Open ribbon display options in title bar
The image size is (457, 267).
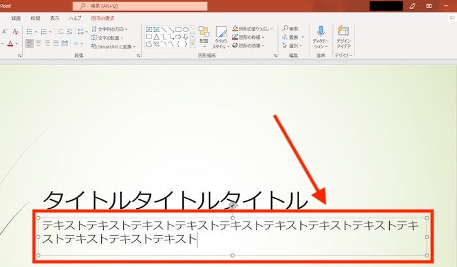pyautogui.click(x=429, y=6)
